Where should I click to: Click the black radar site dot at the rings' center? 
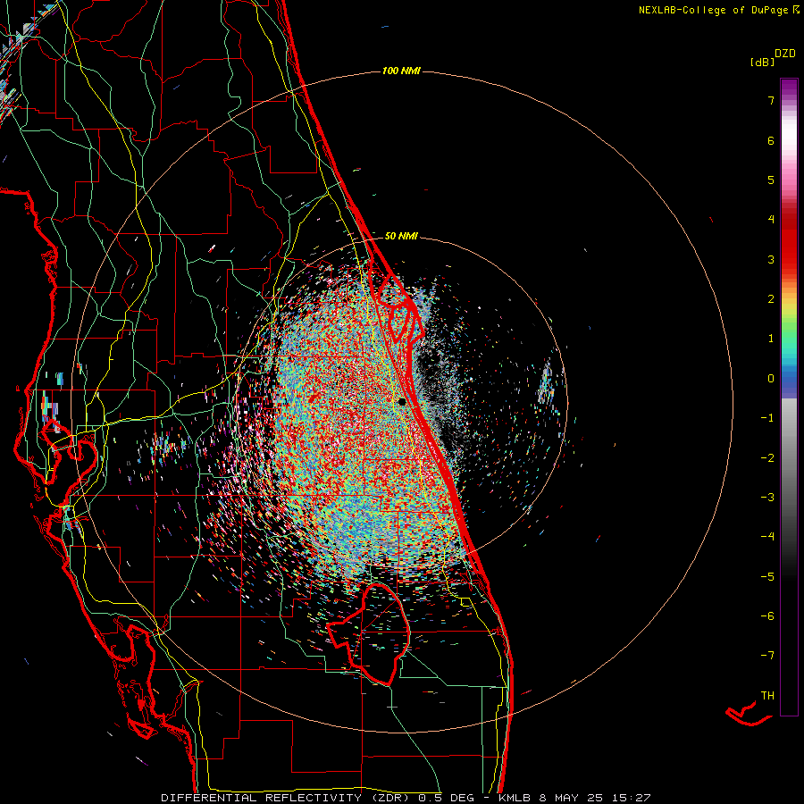tap(402, 401)
